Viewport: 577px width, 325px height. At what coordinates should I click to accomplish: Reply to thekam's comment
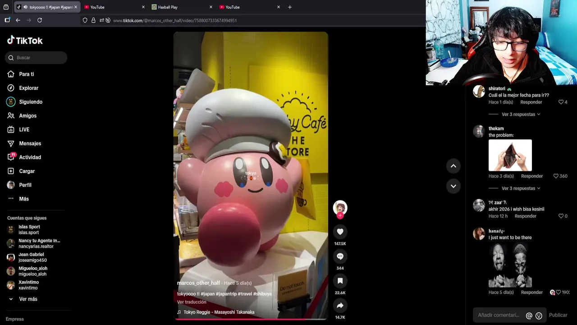[532, 176]
